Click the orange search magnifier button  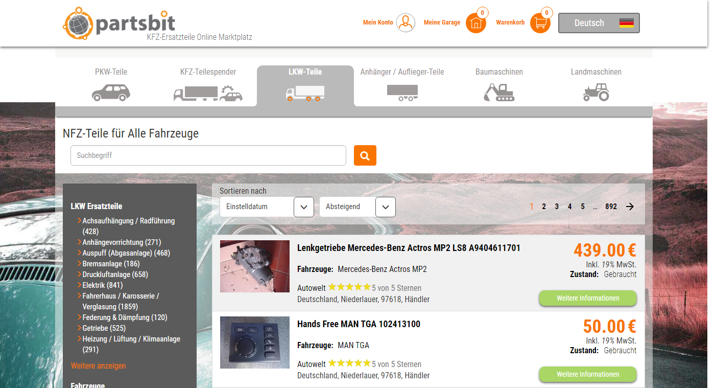point(365,155)
